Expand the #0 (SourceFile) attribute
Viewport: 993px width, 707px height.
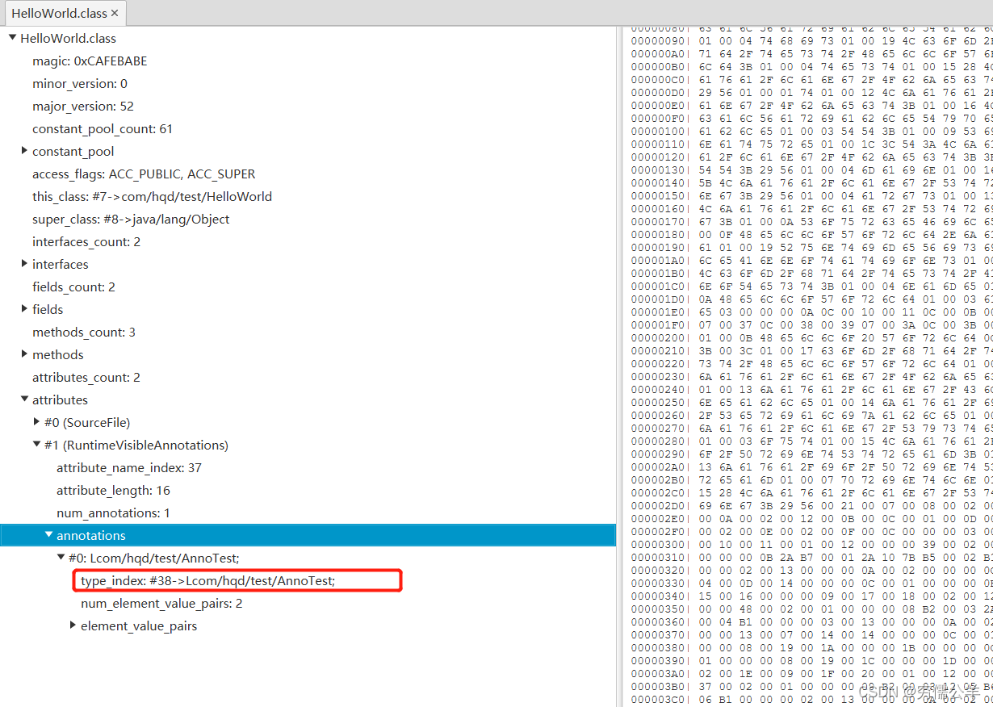[x=36, y=422]
